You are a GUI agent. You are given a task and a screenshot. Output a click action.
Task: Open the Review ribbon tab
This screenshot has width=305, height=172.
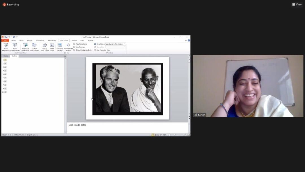(74, 40)
